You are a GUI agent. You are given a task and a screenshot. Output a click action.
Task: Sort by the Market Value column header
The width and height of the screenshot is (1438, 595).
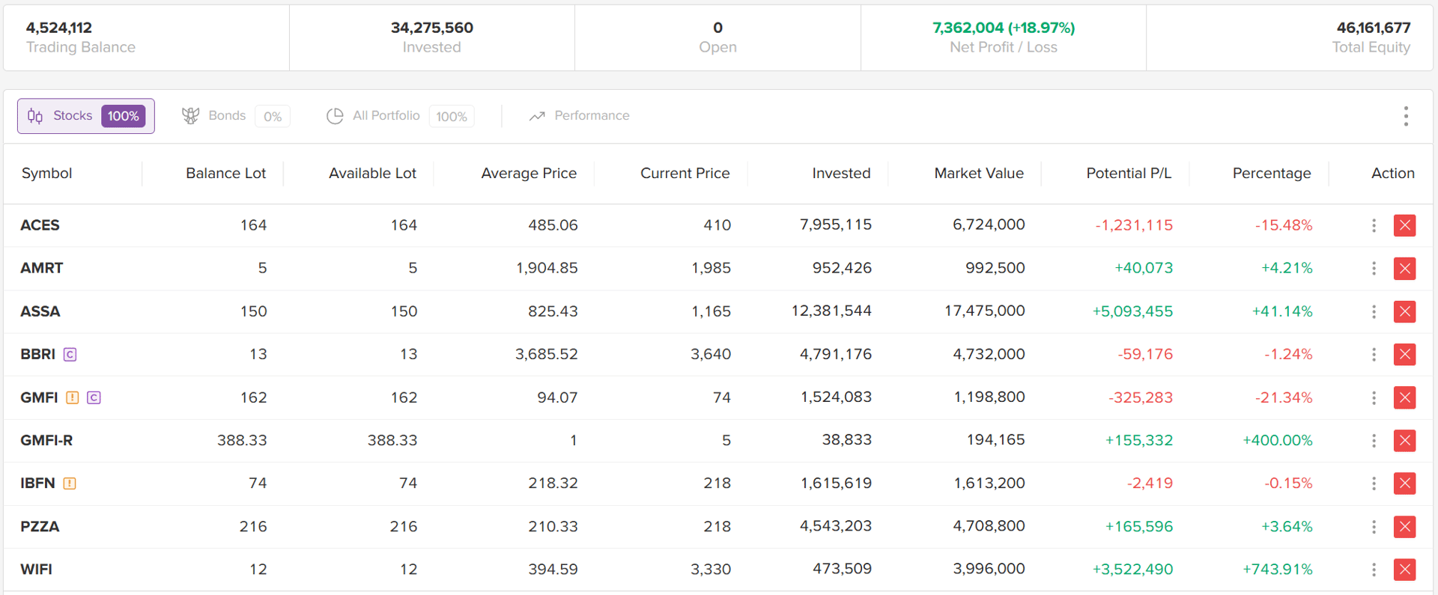979,173
